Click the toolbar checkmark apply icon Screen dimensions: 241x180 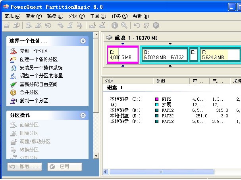(x=156, y=25)
